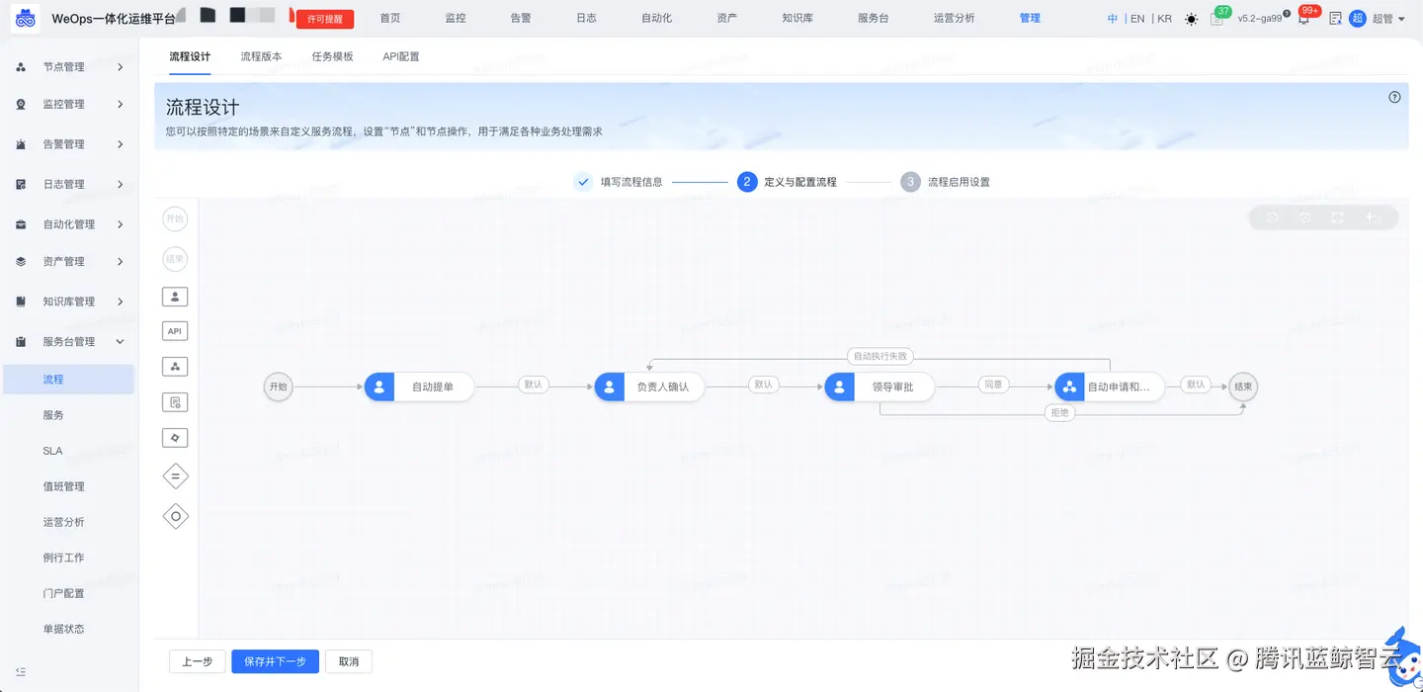Open the 负责人确认 flow node
1423x692 pixels.
[x=649, y=387]
